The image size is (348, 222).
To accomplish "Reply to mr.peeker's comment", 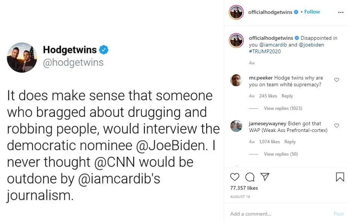I will pyautogui.click(x=287, y=96).
